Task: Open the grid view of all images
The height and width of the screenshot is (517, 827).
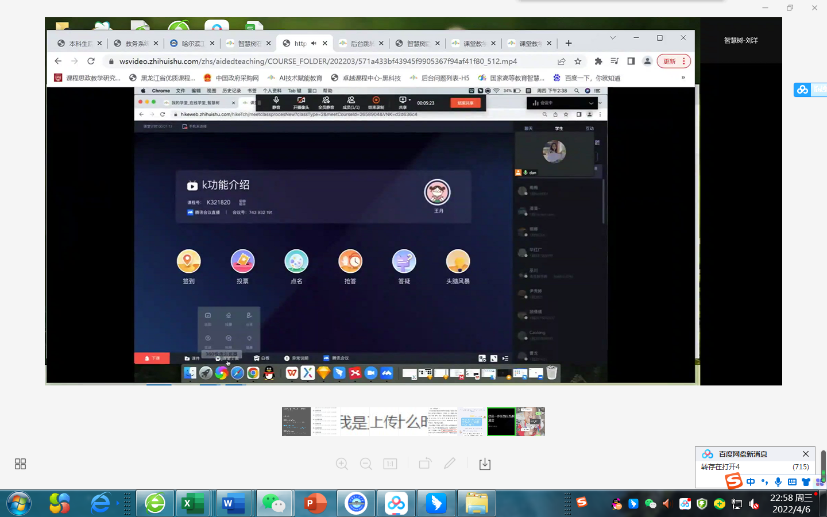Action: click(x=20, y=464)
